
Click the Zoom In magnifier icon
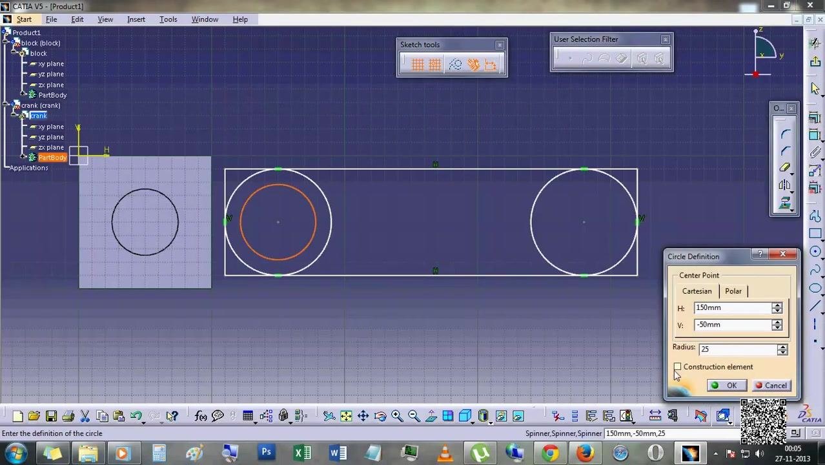pyautogui.click(x=397, y=417)
